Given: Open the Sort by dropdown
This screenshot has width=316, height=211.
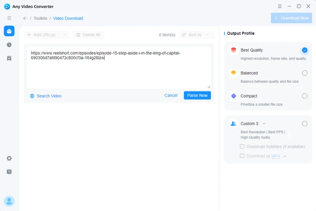Looking at the screenshot, I should coord(196,35).
